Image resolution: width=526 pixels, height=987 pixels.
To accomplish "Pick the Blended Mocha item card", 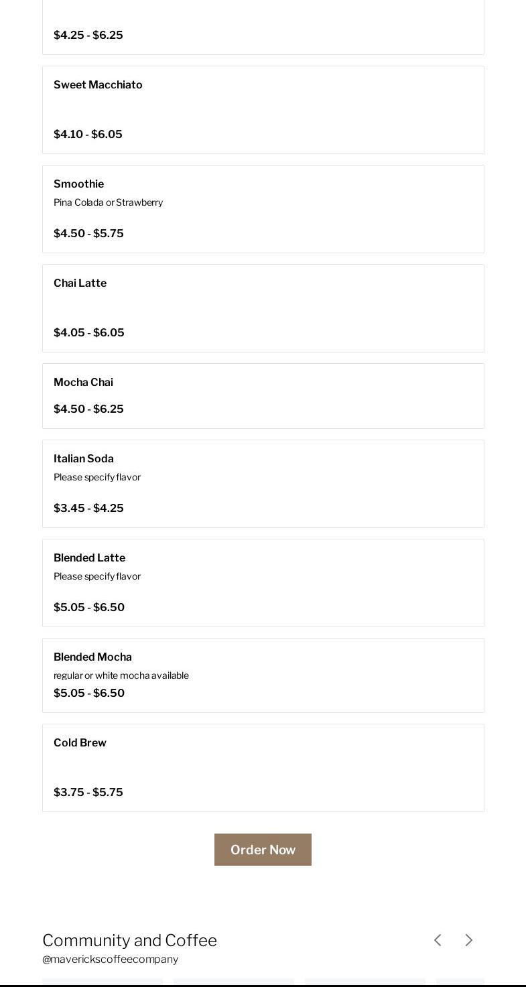I will (x=263, y=675).
